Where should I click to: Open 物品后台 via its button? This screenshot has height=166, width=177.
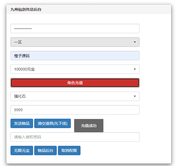pos(45,151)
